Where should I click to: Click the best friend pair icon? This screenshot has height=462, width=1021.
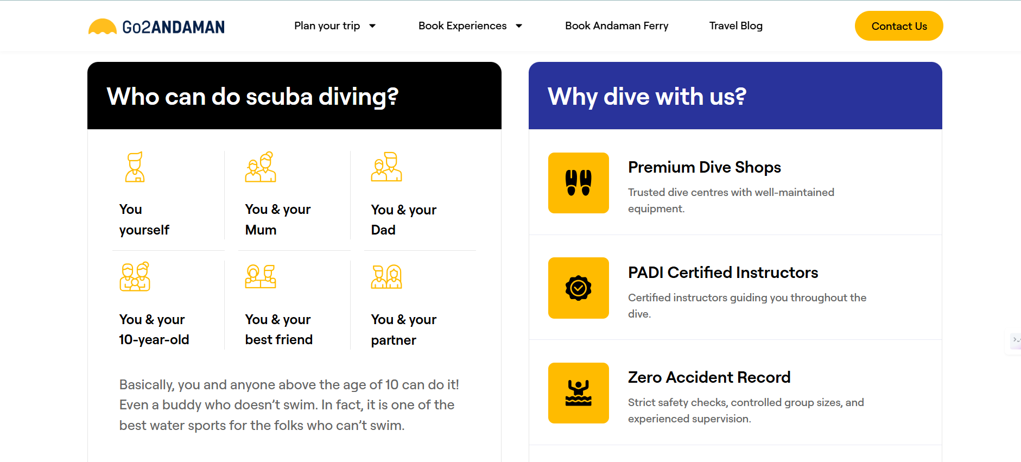[x=261, y=276]
